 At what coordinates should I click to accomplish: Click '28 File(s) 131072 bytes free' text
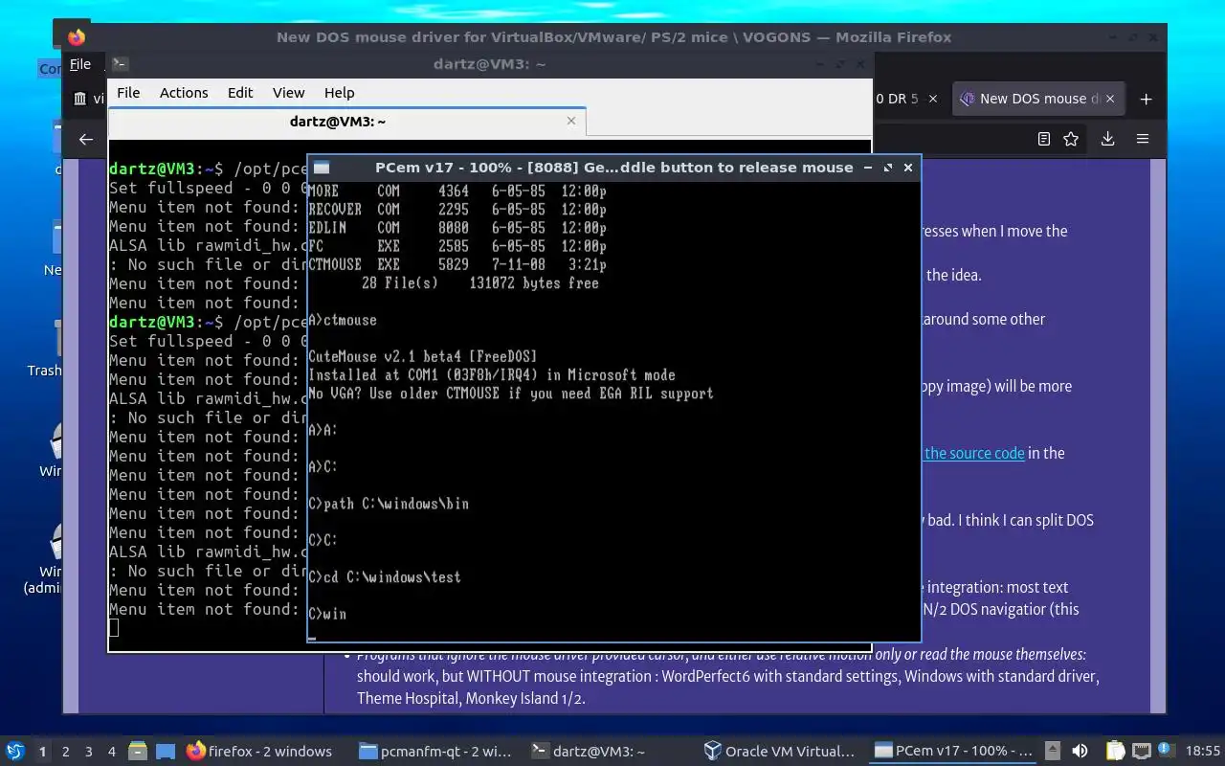[480, 283]
